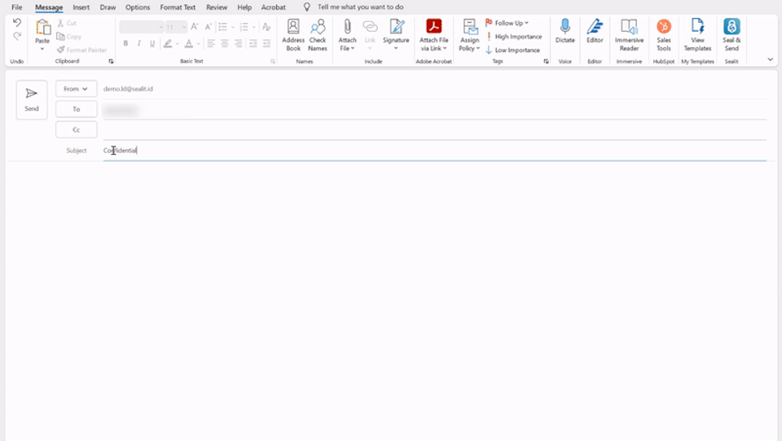Click the Cut scissors button
The width and height of the screenshot is (782, 441).
pos(67,23)
